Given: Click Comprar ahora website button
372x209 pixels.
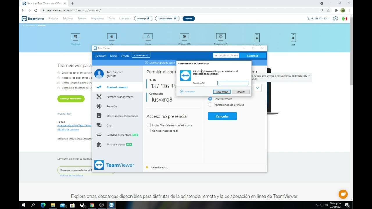Looking at the screenshot, I should click(x=167, y=19).
